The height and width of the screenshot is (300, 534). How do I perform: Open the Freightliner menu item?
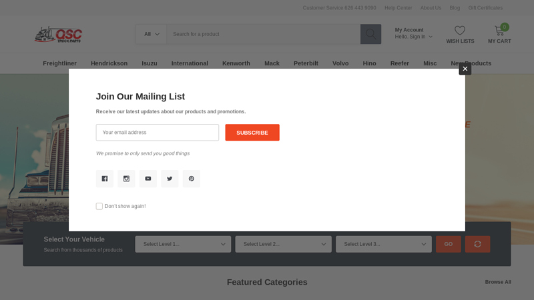59,63
